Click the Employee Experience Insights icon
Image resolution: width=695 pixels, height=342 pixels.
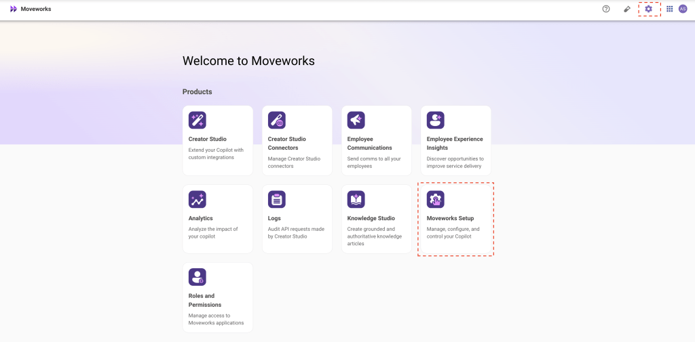click(x=435, y=121)
